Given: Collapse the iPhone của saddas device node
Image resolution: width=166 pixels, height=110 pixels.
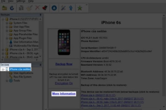Looking at the screenshot, I should (3, 69).
